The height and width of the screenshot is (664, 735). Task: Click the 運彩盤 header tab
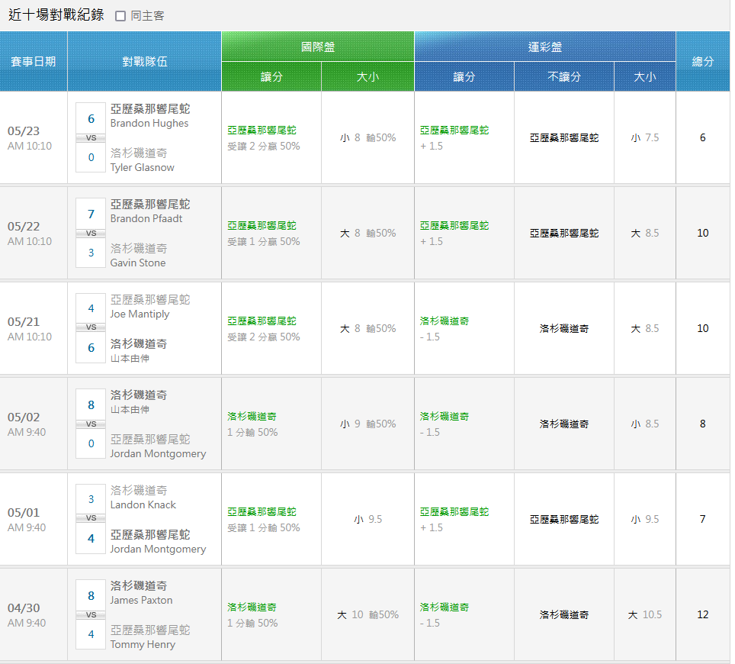tap(544, 47)
